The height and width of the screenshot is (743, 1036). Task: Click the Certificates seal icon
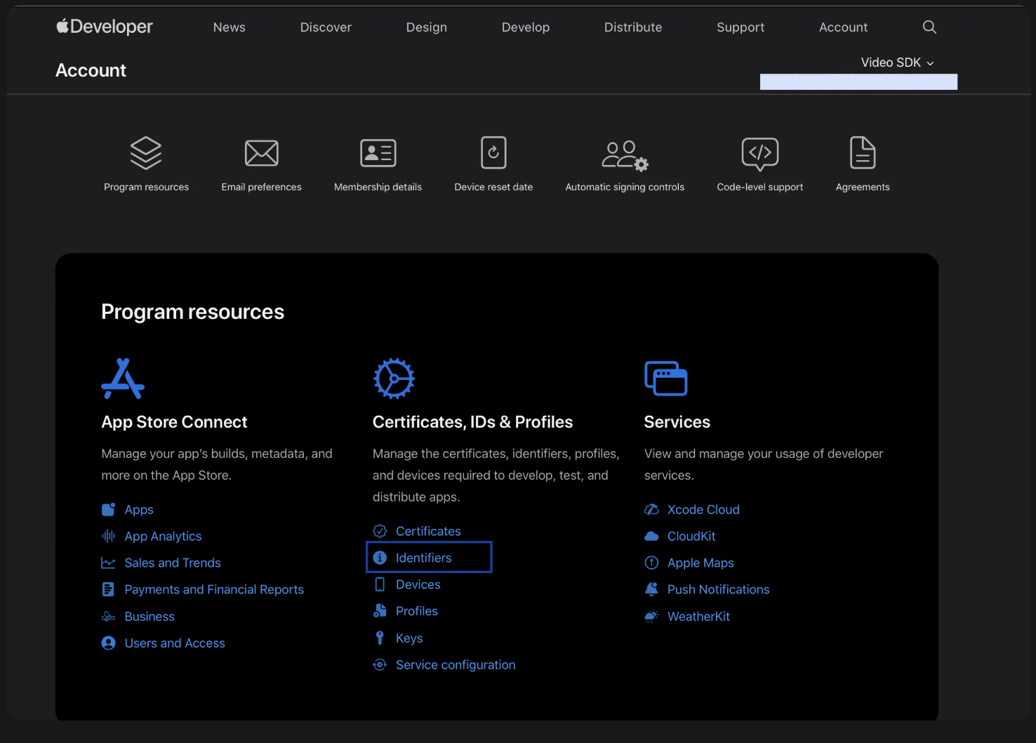(x=380, y=531)
